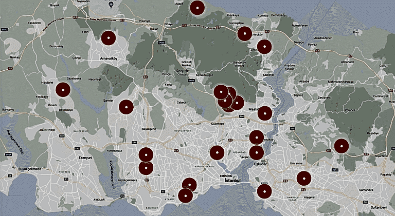Open the marker west of Sarıyer
This screenshot has width=395, height=216.
264,47
